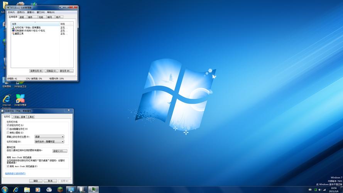Click status text CPU 使用率: 0%
Image resolution: width=343 pixels, height=193 pixels.
pos(34,79)
